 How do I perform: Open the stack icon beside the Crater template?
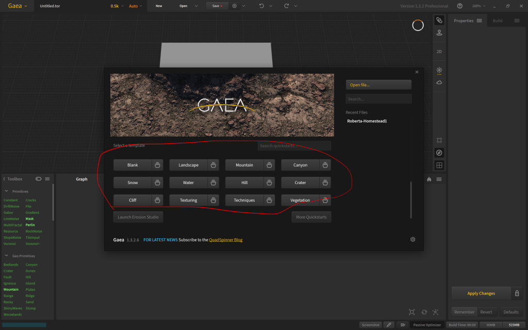325,183
